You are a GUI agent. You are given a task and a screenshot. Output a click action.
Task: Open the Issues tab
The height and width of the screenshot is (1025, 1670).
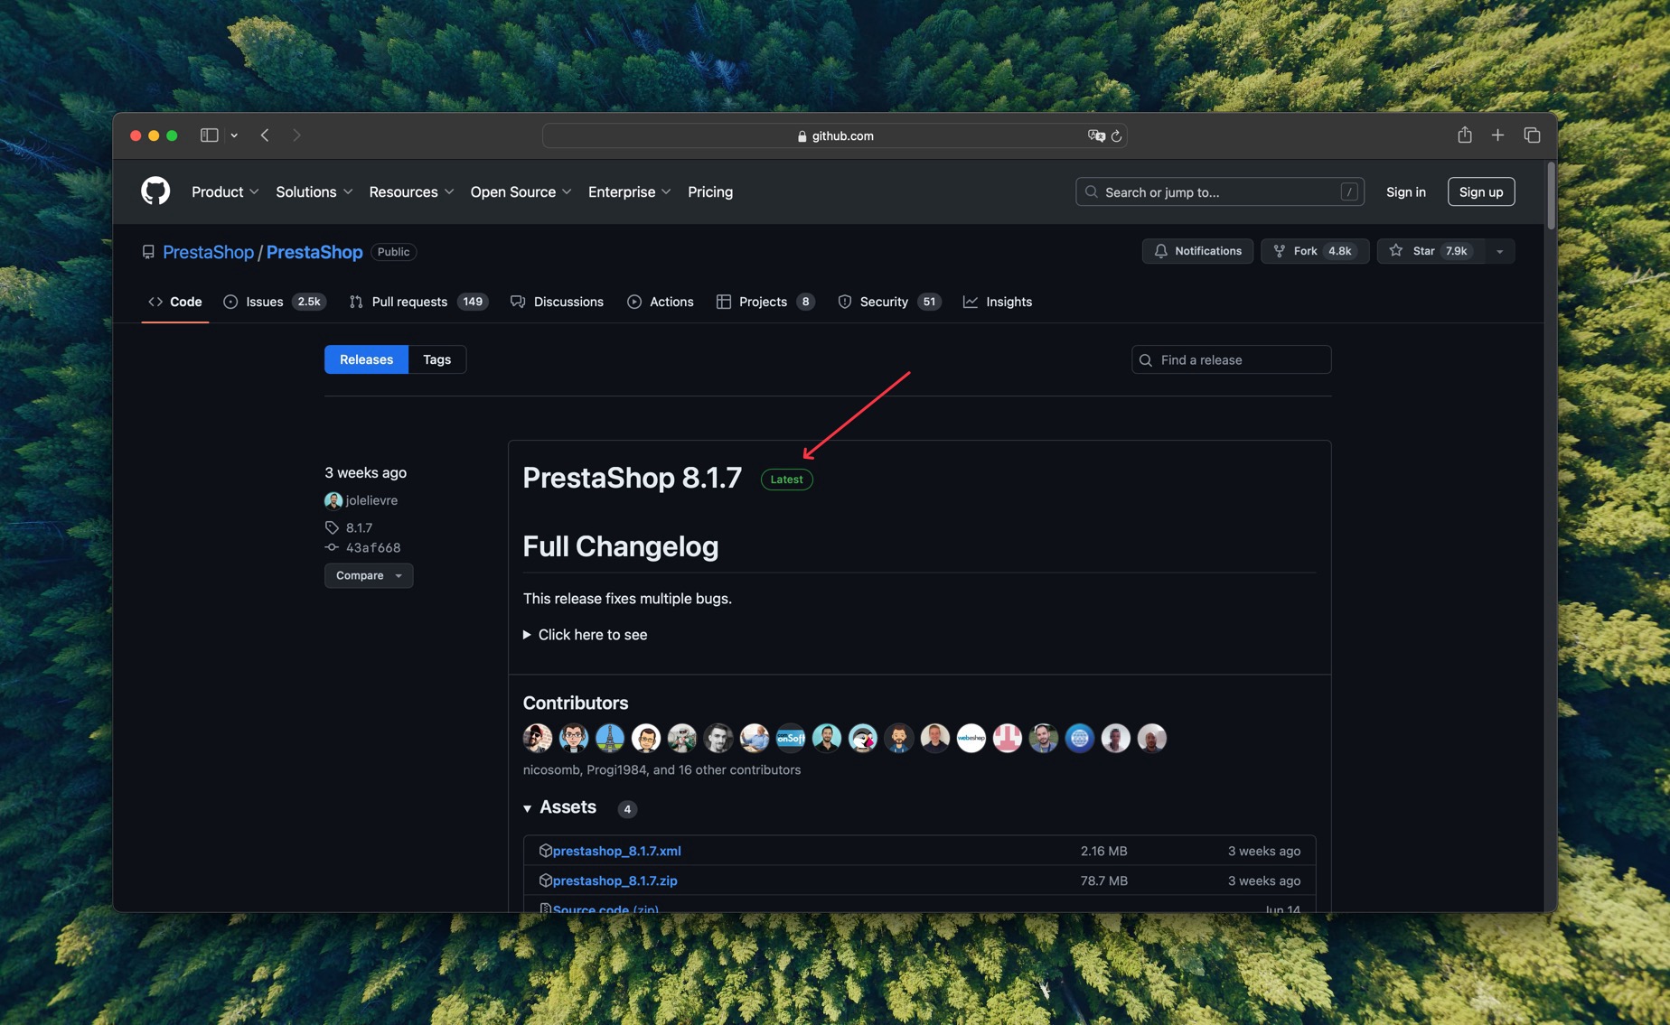(x=275, y=302)
